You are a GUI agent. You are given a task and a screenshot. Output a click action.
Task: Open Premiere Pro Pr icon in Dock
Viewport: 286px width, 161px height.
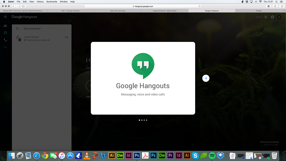170,156
